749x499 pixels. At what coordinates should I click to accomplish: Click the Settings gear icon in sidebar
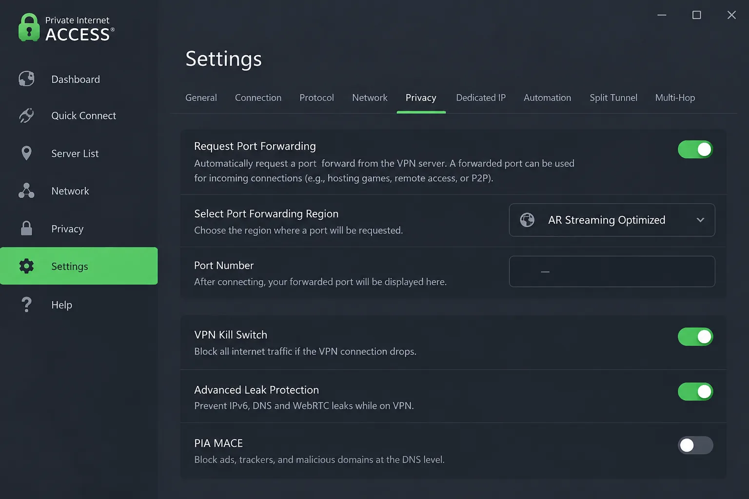coord(26,266)
